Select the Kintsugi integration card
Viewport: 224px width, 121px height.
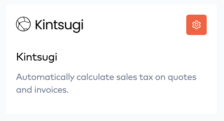111,59
